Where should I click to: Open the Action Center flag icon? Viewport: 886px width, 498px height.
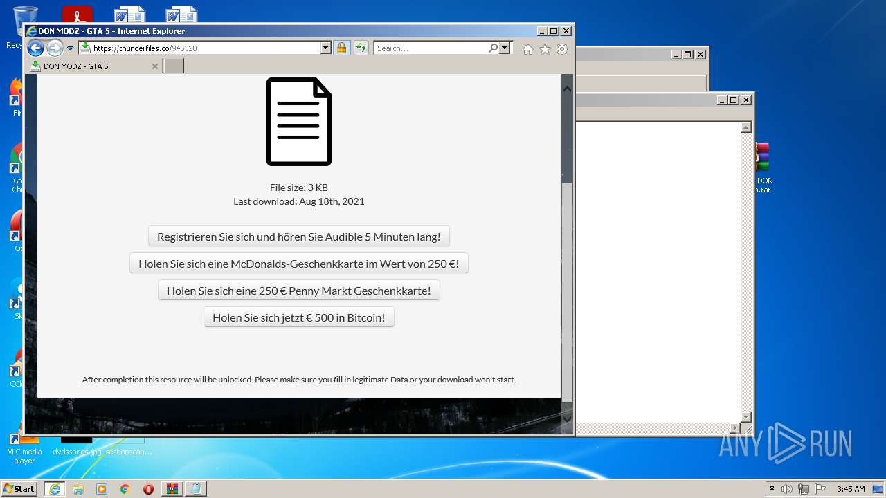[x=820, y=489]
